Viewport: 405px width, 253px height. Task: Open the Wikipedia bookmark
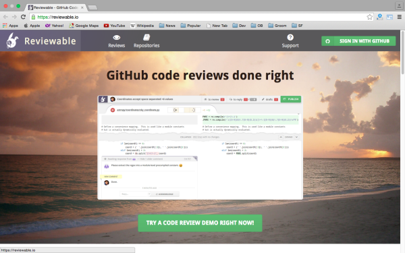pos(142,26)
